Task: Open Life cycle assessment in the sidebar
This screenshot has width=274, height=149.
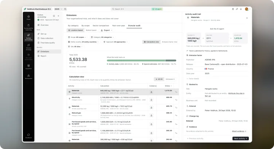Action: [29, 57]
